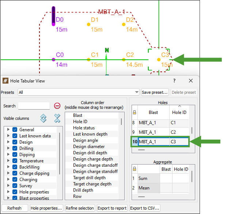Click the Hole Tabular View app icon
This screenshot has width=231, height=214.
point(5,81)
